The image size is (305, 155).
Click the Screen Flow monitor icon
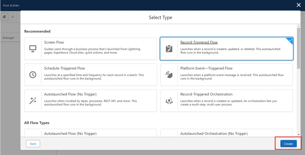(33, 49)
